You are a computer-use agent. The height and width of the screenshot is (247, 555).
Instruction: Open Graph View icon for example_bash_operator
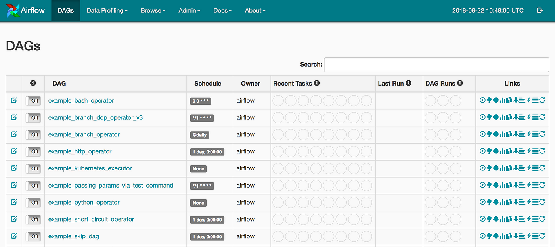tap(496, 100)
